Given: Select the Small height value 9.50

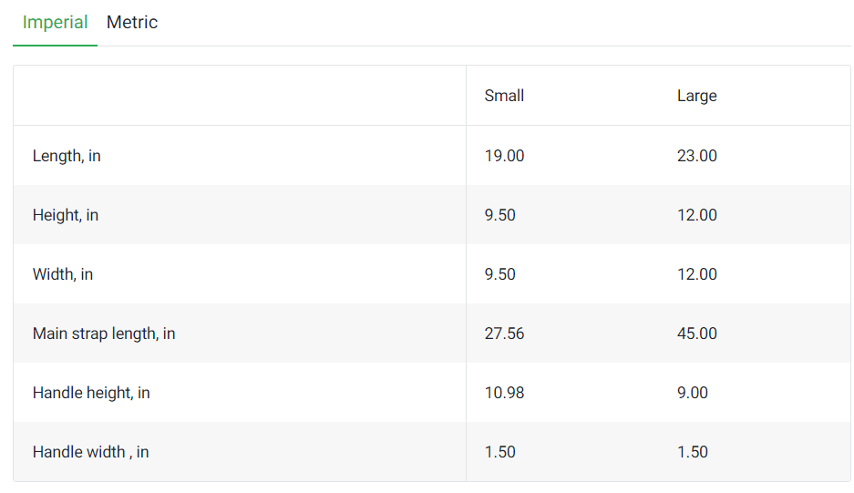Looking at the screenshot, I should [499, 215].
